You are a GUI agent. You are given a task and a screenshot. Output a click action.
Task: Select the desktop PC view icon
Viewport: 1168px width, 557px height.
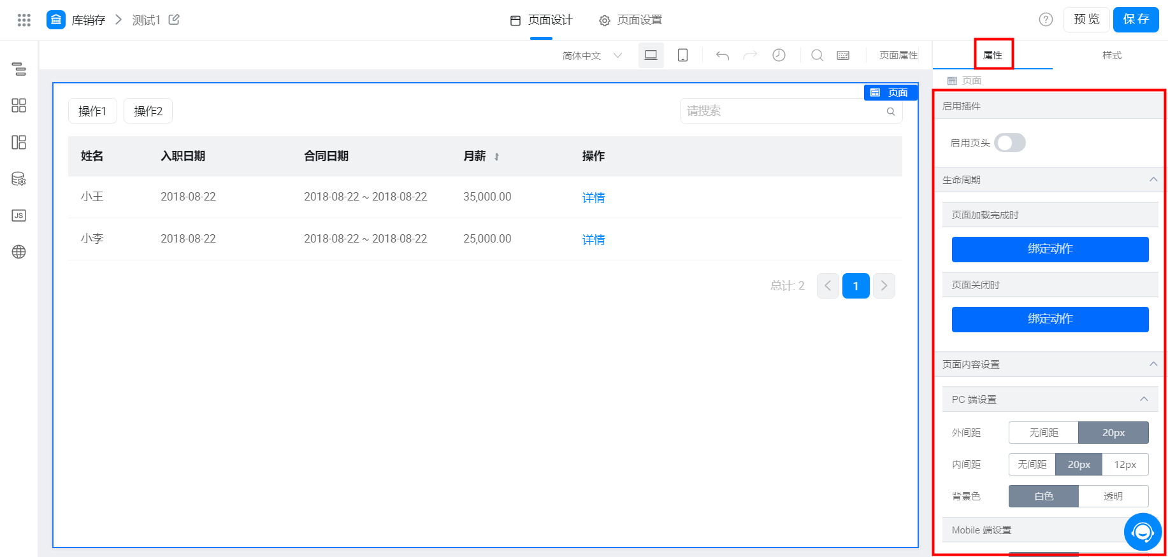point(651,55)
